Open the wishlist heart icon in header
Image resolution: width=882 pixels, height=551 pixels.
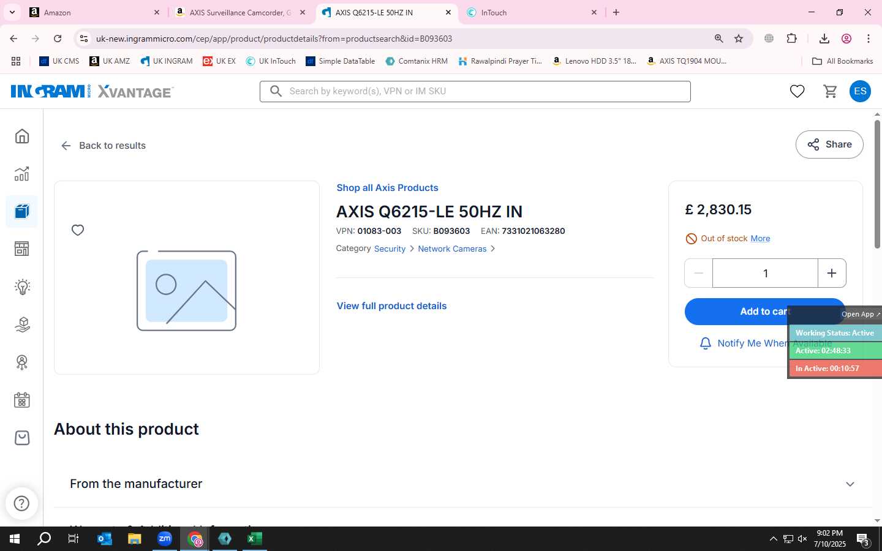(797, 91)
